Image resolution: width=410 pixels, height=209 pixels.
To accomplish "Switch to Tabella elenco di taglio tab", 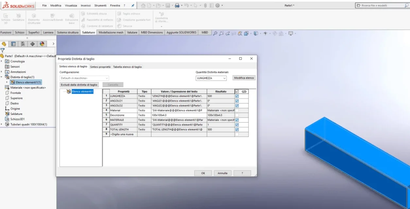I will coord(128,67).
